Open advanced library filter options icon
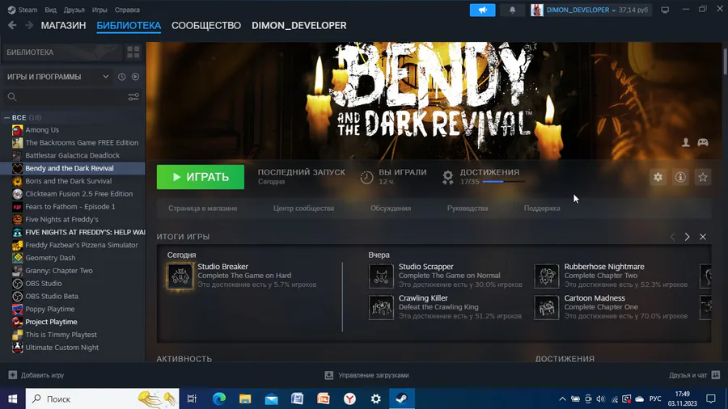This screenshot has height=409, width=728. click(133, 97)
